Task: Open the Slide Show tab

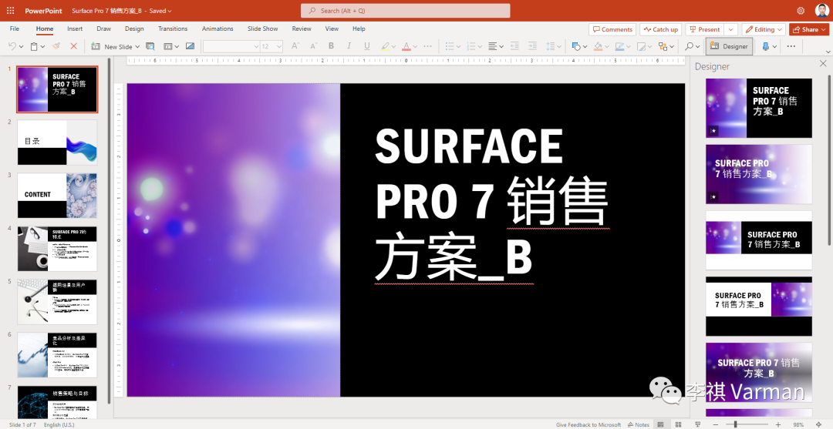Action: [262, 28]
